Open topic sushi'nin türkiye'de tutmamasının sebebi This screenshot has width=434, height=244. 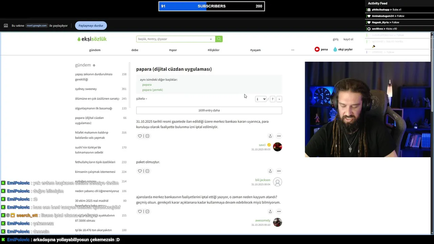(x=101, y=150)
